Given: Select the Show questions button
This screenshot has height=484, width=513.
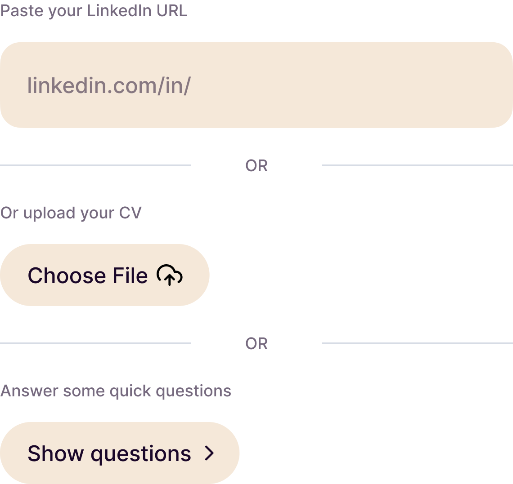Looking at the screenshot, I should (120, 453).
